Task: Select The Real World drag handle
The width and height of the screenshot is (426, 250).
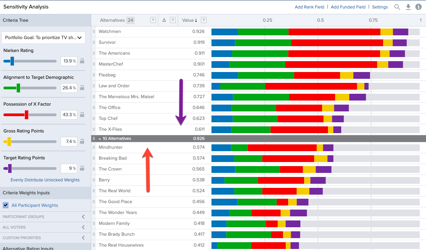Action: pos(94,191)
